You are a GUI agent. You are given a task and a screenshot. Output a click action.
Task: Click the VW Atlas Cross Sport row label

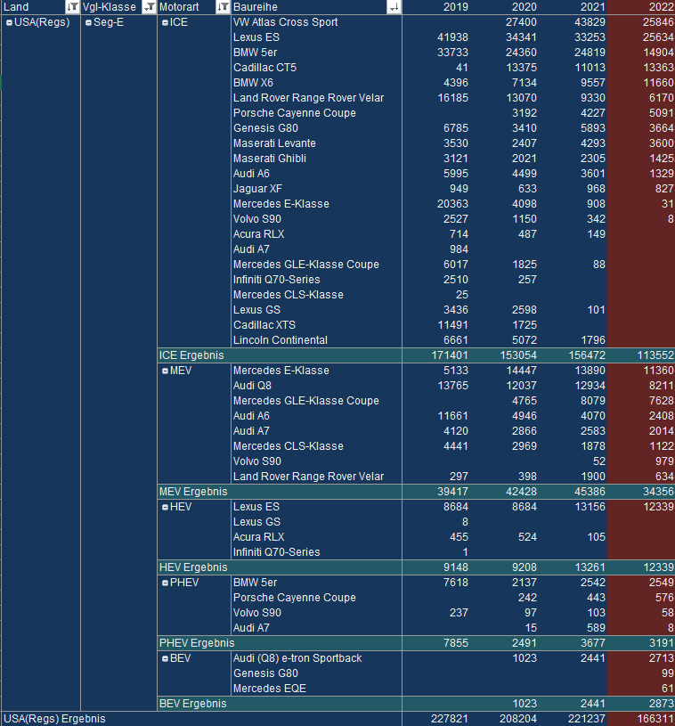(285, 22)
